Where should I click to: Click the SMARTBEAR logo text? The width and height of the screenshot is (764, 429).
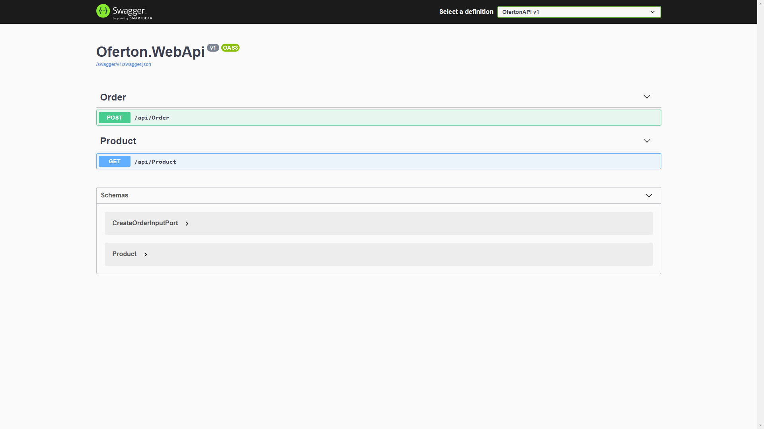(141, 17)
